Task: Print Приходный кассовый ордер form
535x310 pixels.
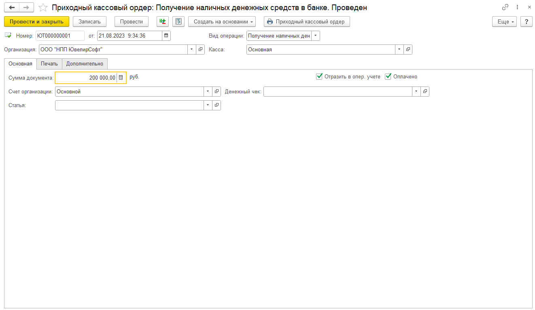Action: (307, 21)
